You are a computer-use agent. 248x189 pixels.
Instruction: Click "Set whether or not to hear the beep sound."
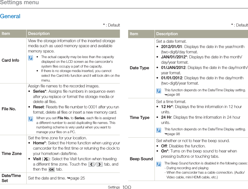coord(193,141)
